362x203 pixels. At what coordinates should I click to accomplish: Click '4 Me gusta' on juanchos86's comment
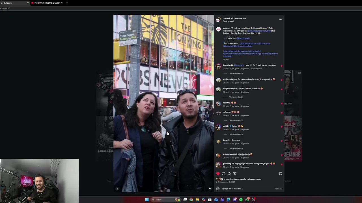click(234, 69)
